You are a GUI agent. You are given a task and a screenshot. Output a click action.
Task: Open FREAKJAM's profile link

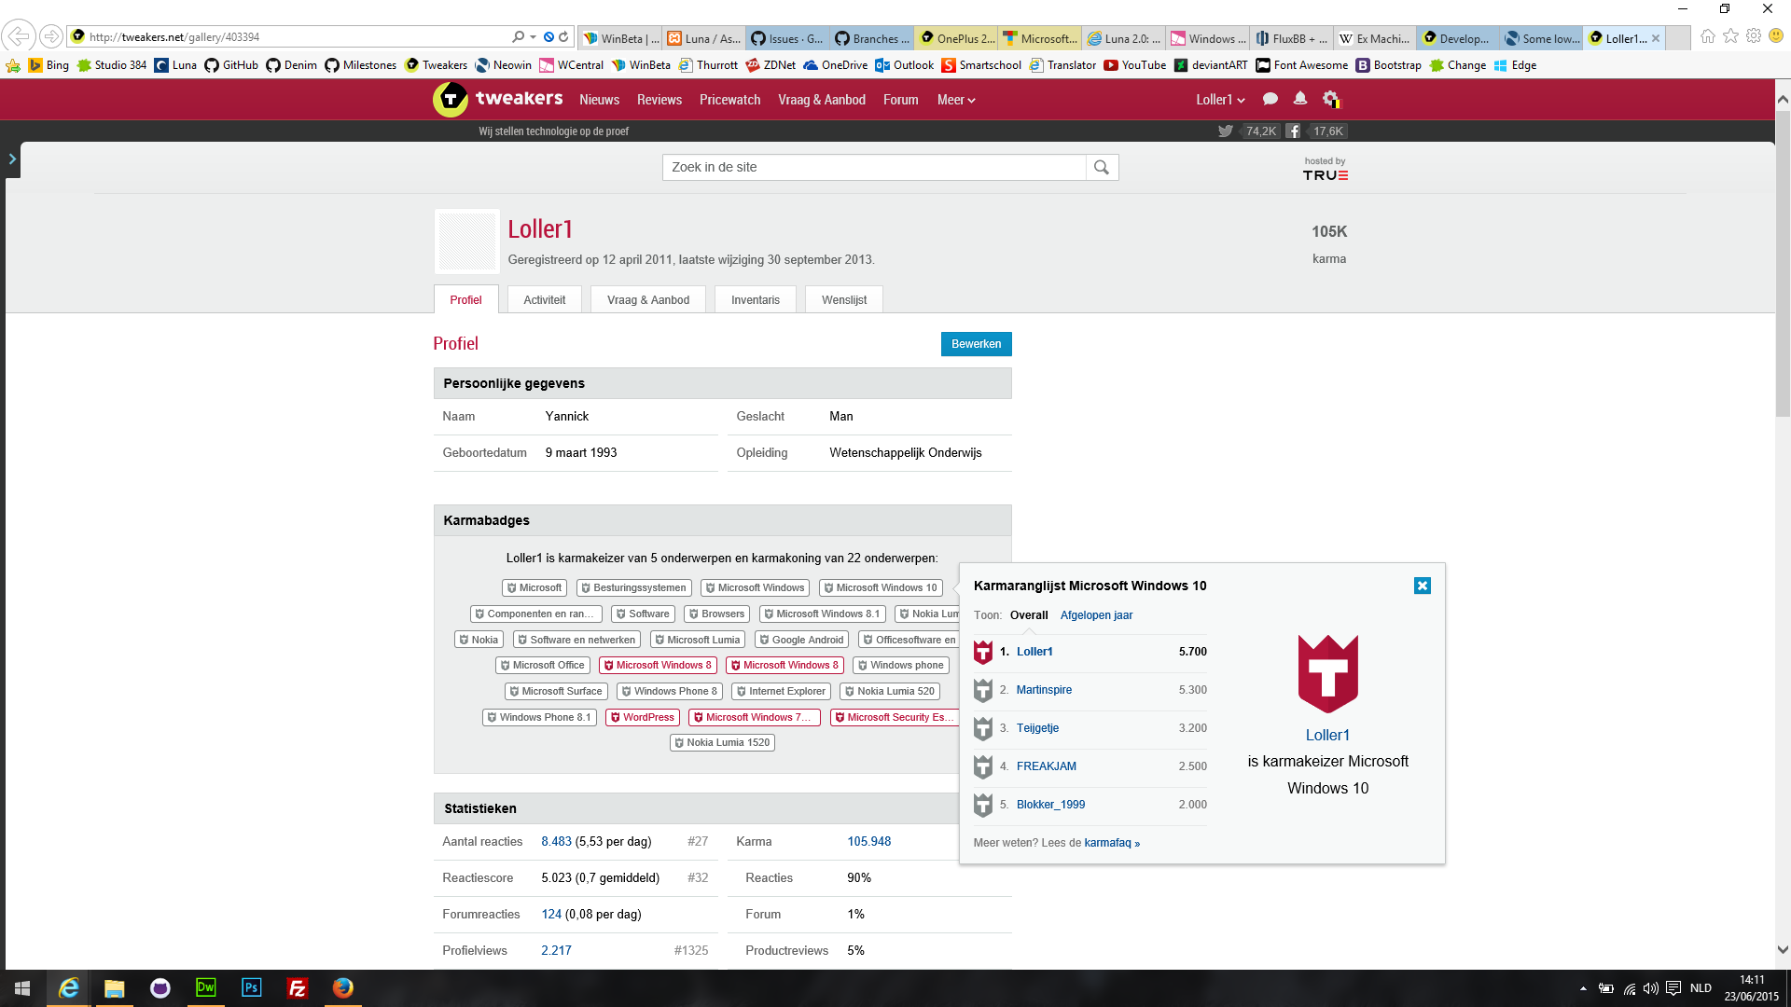coord(1046,766)
